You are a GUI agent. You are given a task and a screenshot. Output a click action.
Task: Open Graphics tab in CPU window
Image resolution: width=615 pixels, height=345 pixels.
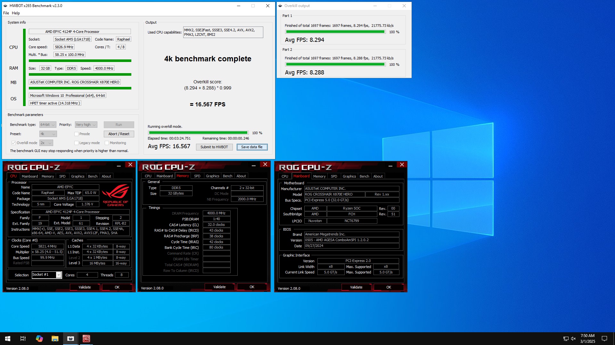click(78, 176)
